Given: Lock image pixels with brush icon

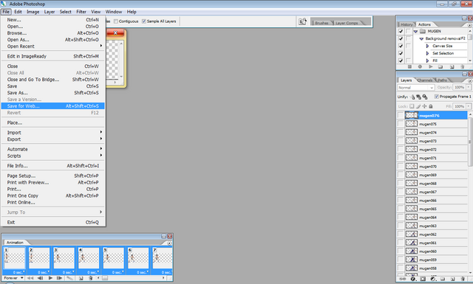Looking at the screenshot, I should coord(418,106).
